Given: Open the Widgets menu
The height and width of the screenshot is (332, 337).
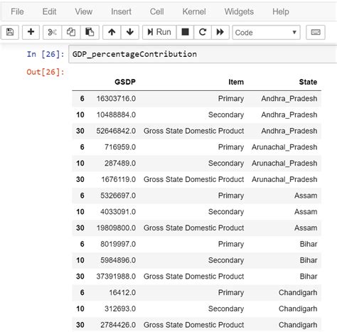Looking at the screenshot, I should 239,11.
